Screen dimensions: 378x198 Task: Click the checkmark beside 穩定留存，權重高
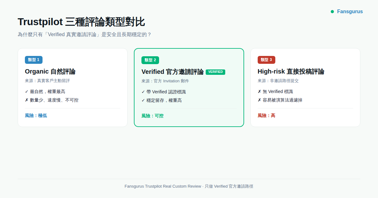tap(143, 100)
